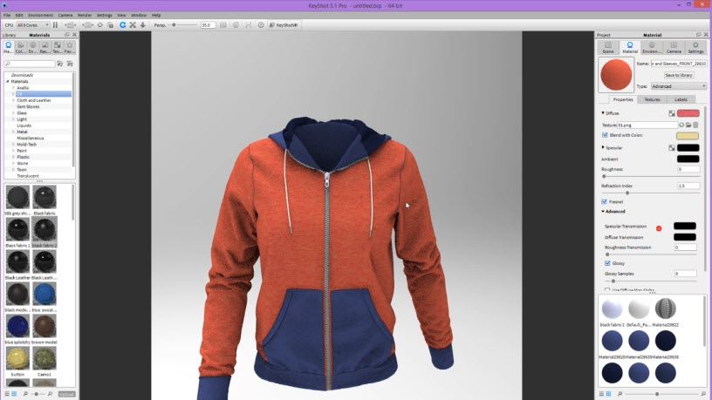Expand the Glass folder arrow
Screen dimensions: 712x400
(13, 113)
